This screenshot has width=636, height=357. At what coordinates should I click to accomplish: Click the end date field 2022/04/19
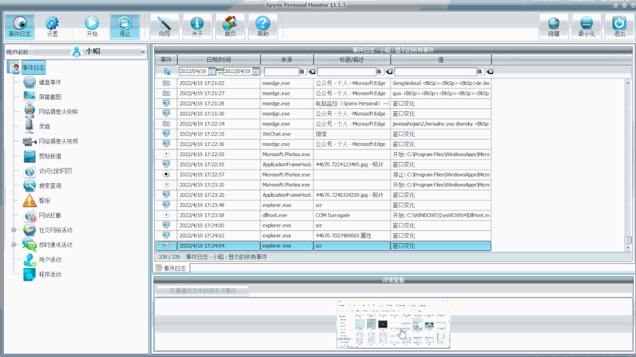click(238, 72)
